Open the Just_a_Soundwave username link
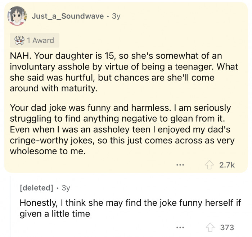 68,15
